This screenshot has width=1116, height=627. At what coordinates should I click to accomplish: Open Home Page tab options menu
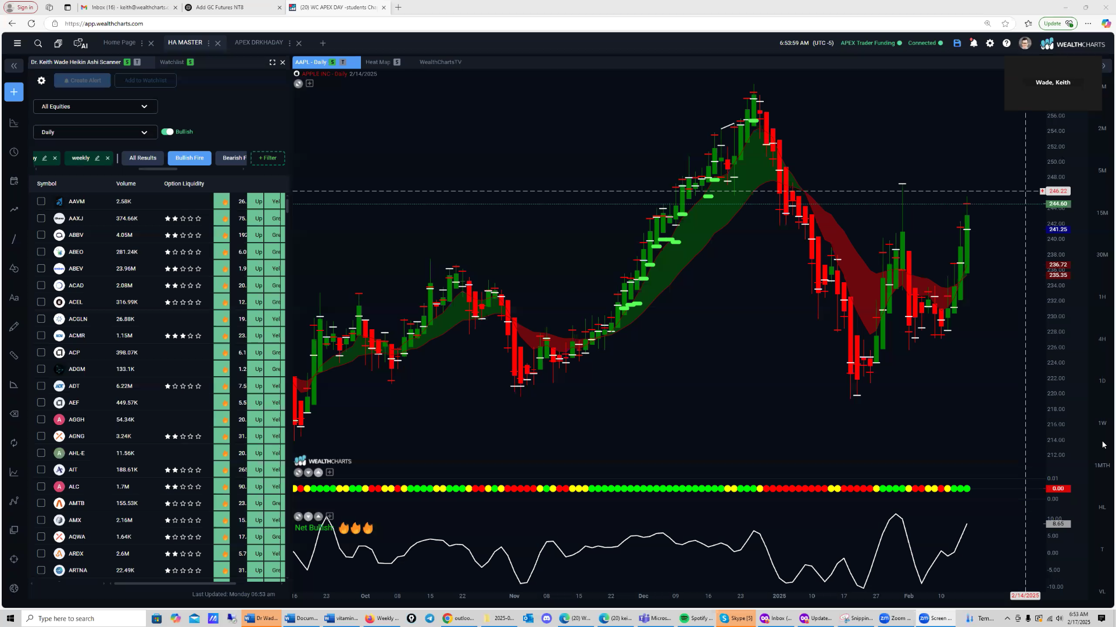tap(142, 43)
